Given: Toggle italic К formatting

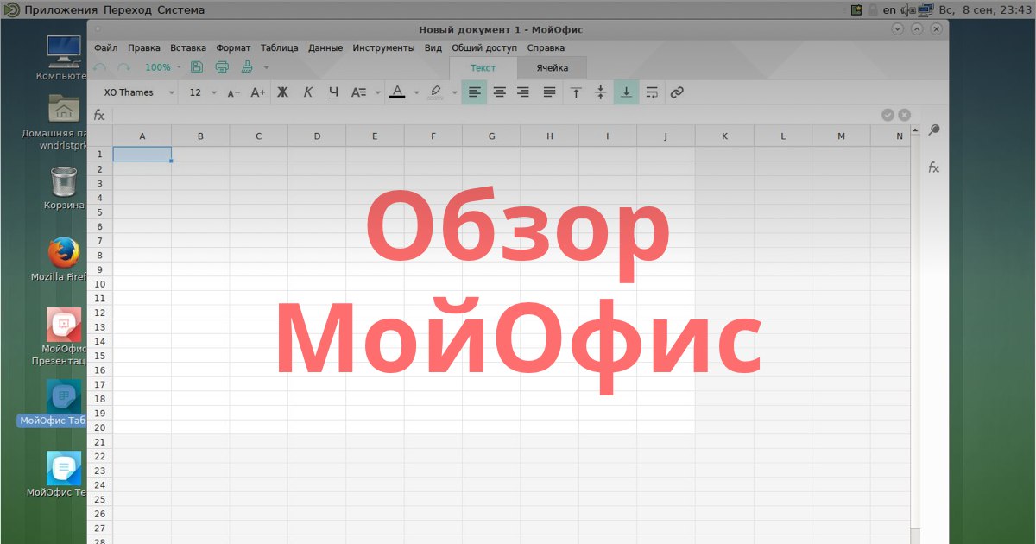Looking at the screenshot, I should coord(308,92).
